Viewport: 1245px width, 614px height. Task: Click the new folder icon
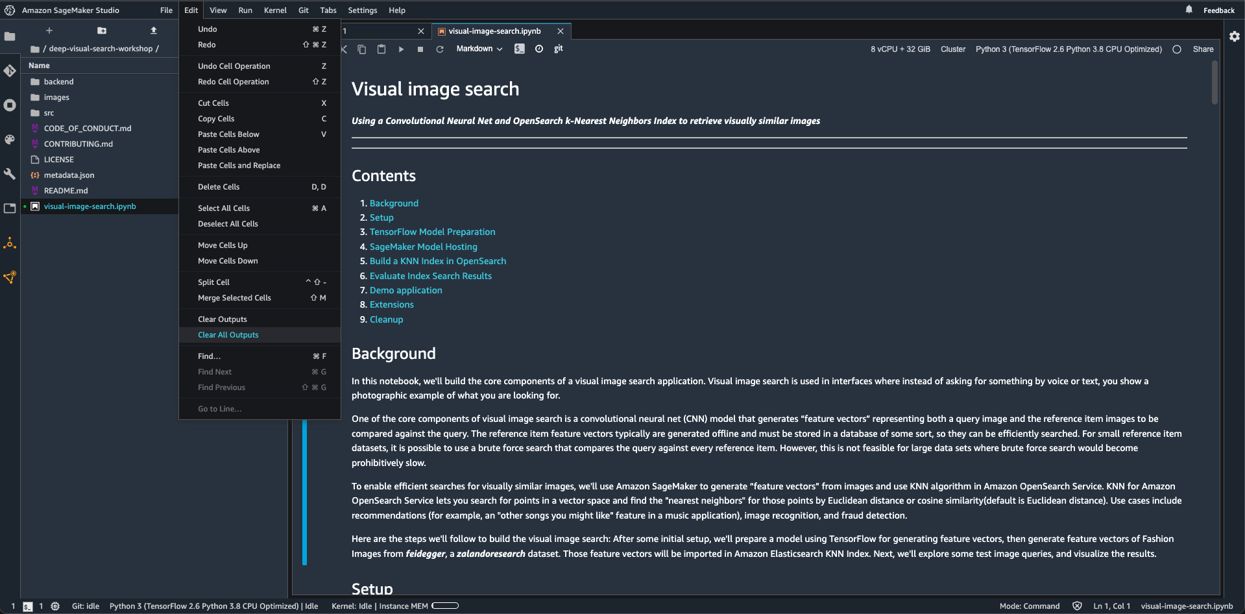tap(102, 31)
